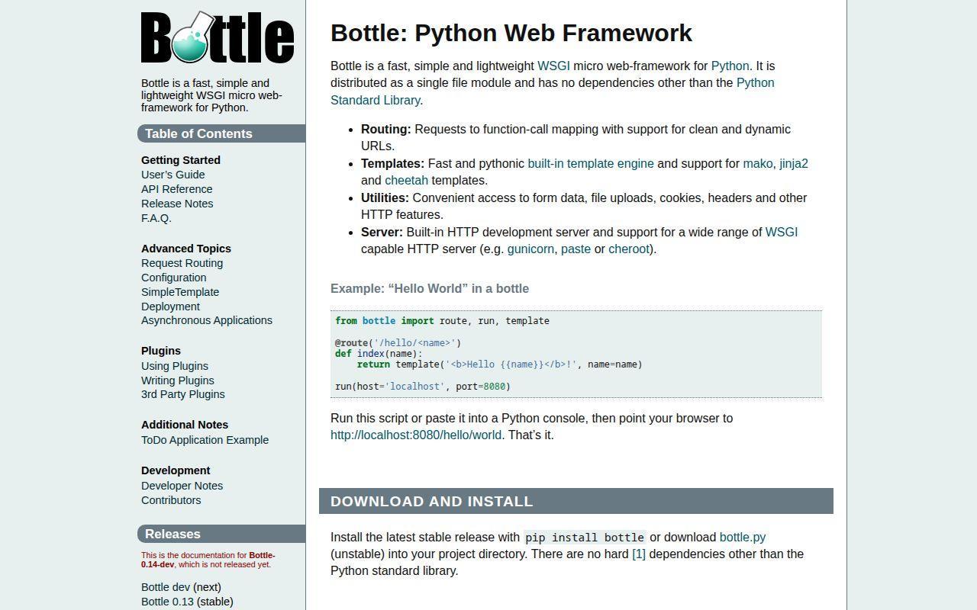Click the 'return template' code line
This screenshot has height=610, width=977.
click(500, 364)
